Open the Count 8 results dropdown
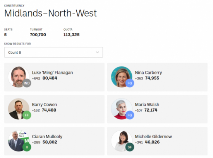The height and width of the screenshot is (158, 213). tap(53, 52)
